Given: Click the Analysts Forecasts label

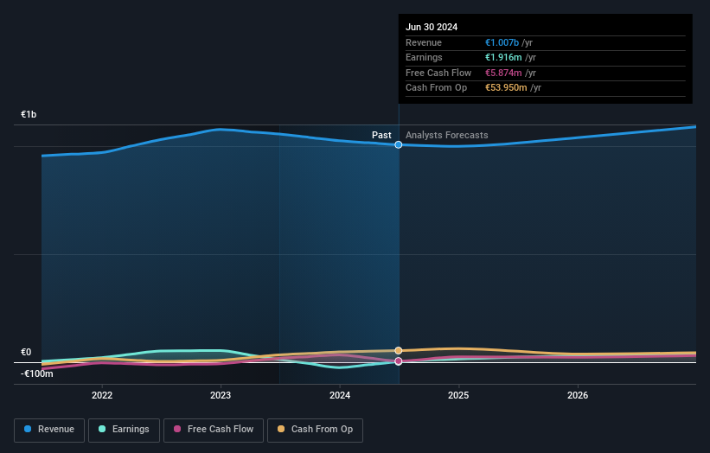Looking at the screenshot, I should tap(447, 135).
